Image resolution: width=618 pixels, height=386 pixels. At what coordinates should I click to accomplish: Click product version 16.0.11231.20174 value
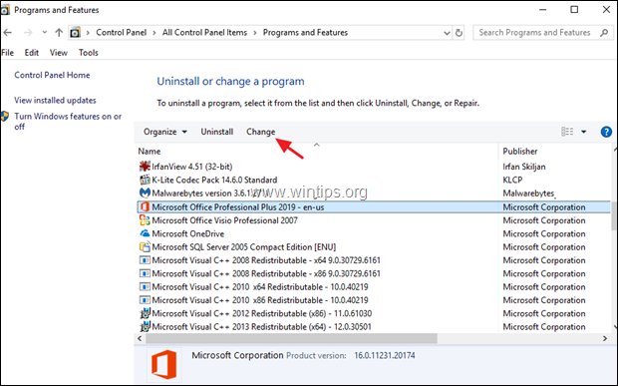click(x=385, y=355)
